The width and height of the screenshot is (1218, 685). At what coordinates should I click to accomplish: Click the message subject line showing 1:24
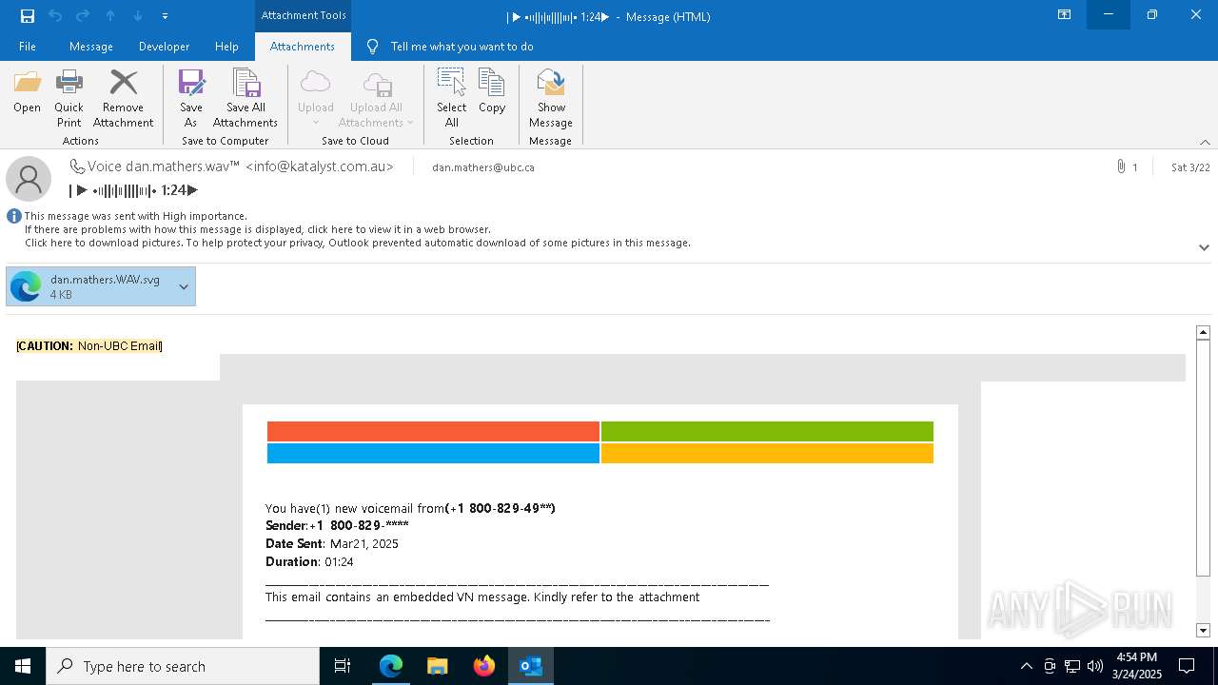(x=133, y=190)
